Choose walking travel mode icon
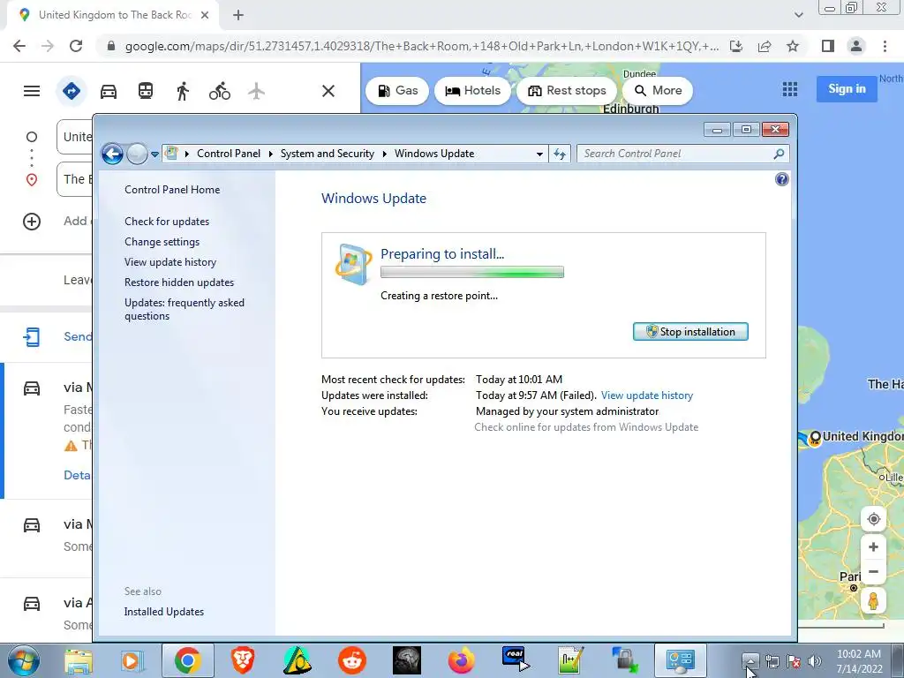Image resolution: width=904 pixels, height=678 pixels. point(183,91)
